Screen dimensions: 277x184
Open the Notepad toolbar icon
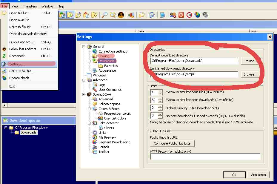tap(162, 15)
